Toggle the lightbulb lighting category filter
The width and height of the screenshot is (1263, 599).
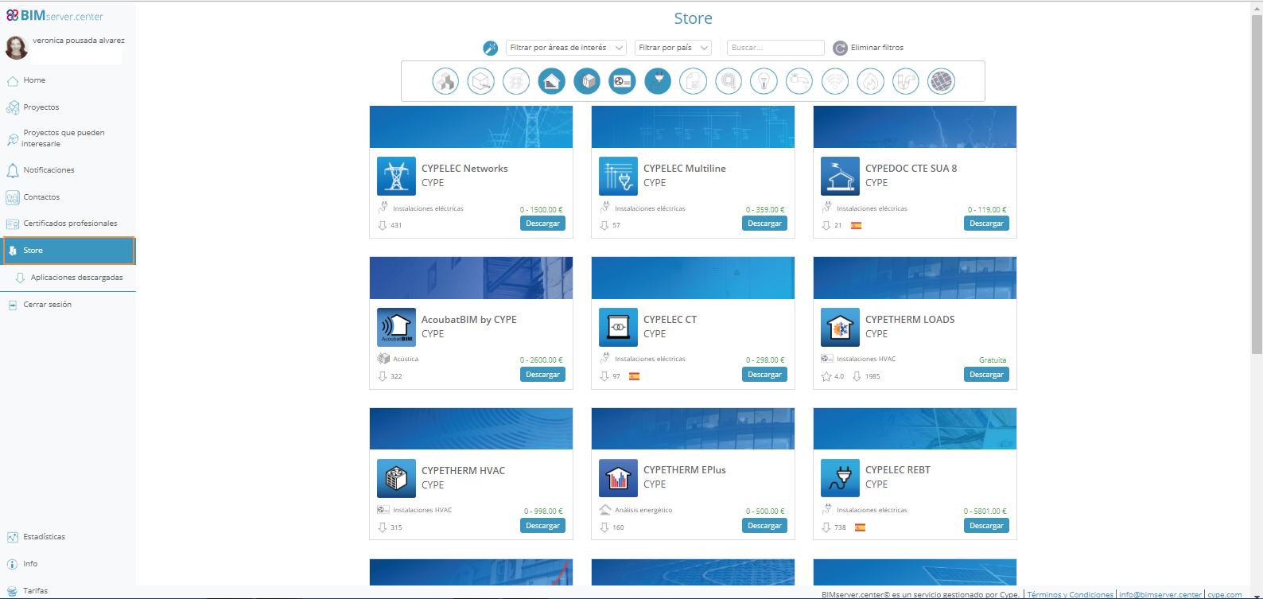pyautogui.click(x=764, y=81)
